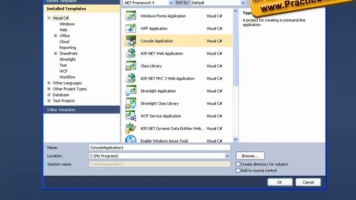Tick the Add to source control checkbox
356x200 pixels.
pyautogui.click(x=238, y=171)
